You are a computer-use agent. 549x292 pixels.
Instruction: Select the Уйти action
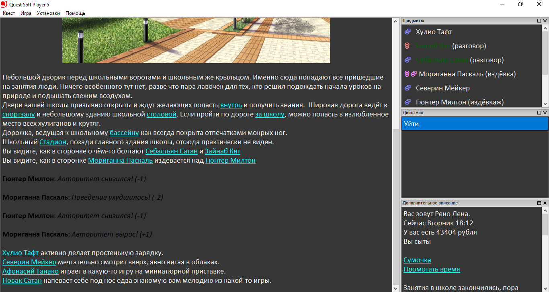tap(474, 124)
